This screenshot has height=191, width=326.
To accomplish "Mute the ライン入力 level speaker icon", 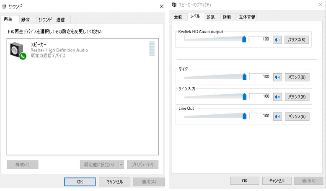I will (277, 97).
